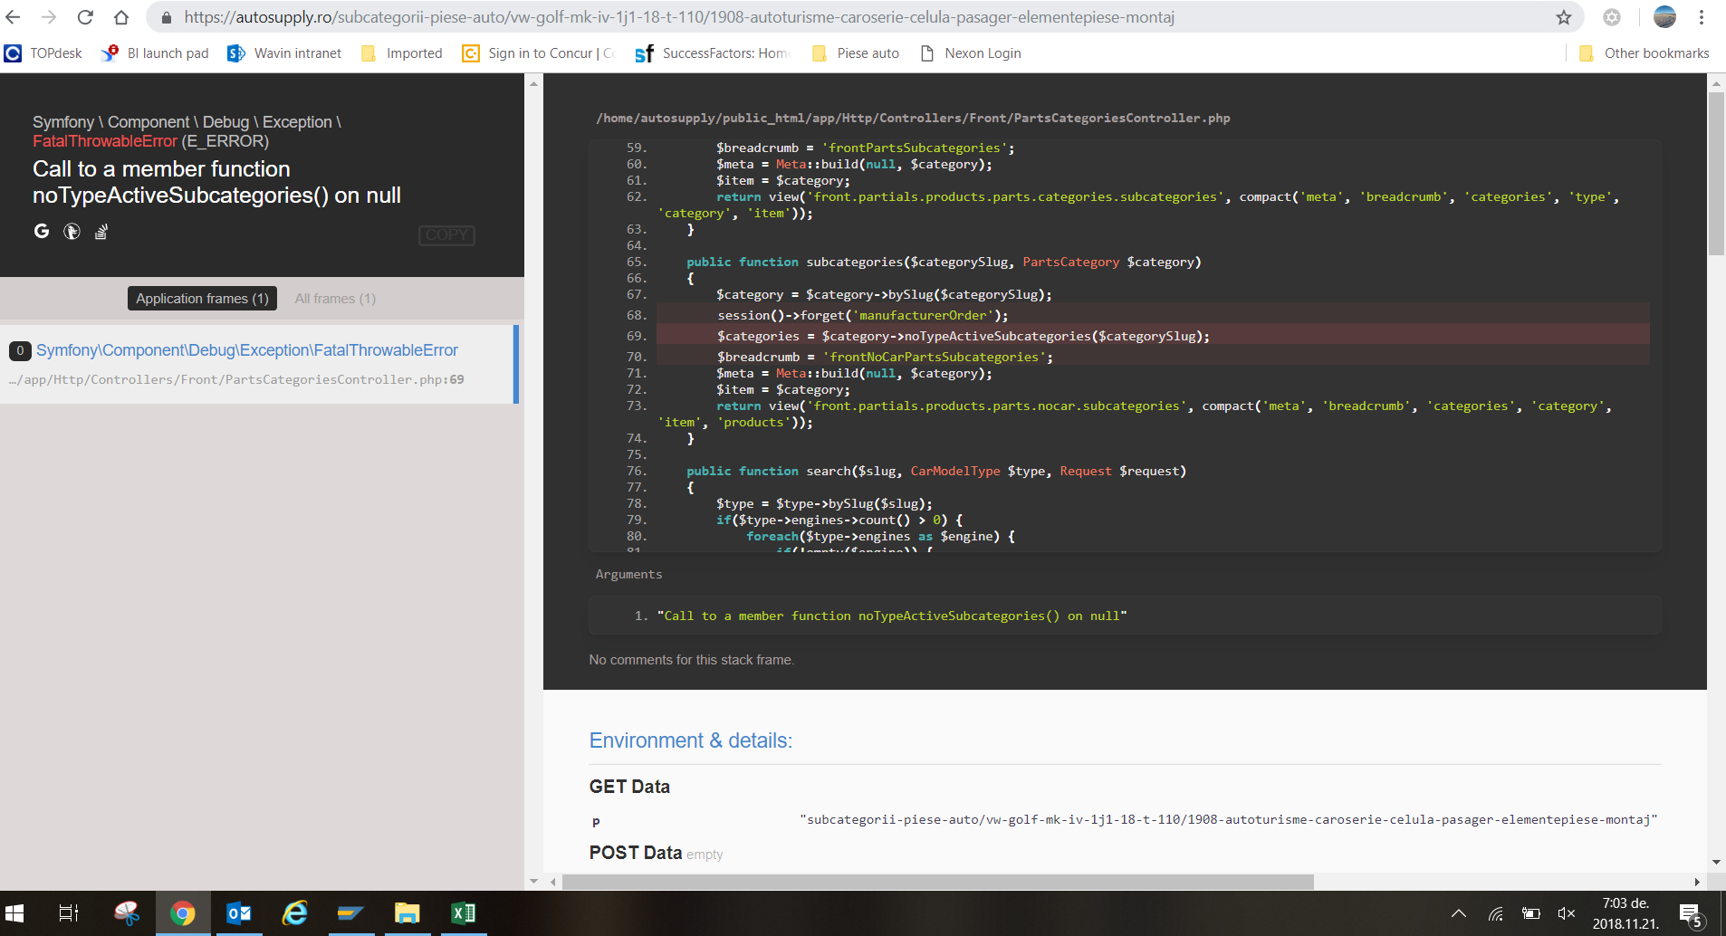Go back to the previous page
The width and height of the screenshot is (1726, 936).
point(13,17)
